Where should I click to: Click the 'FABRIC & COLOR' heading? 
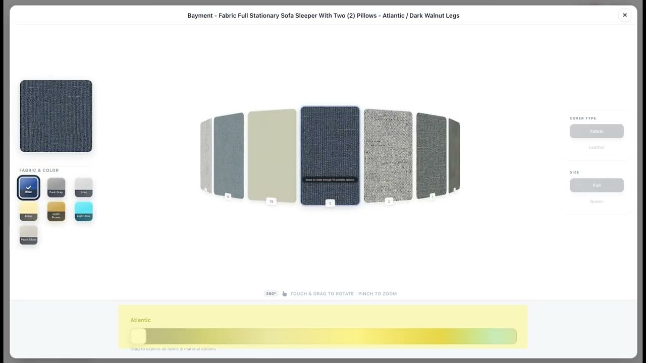point(39,170)
